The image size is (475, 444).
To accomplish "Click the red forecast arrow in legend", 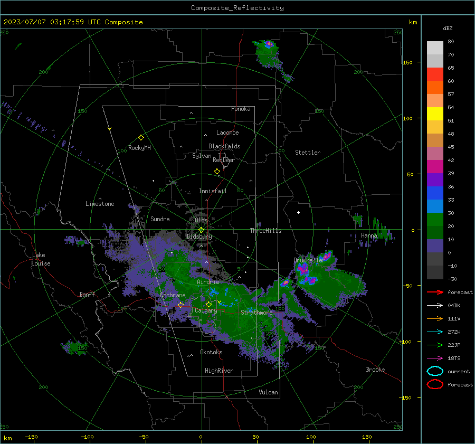I will pos(435,292).
